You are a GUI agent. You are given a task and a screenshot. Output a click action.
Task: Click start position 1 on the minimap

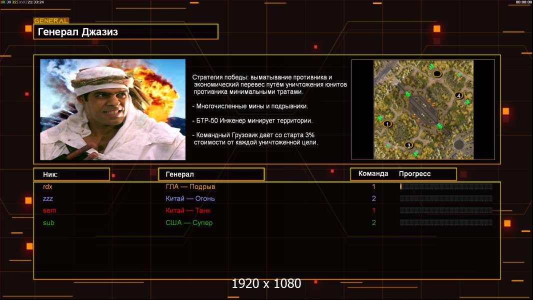click(x=387, y=123)
